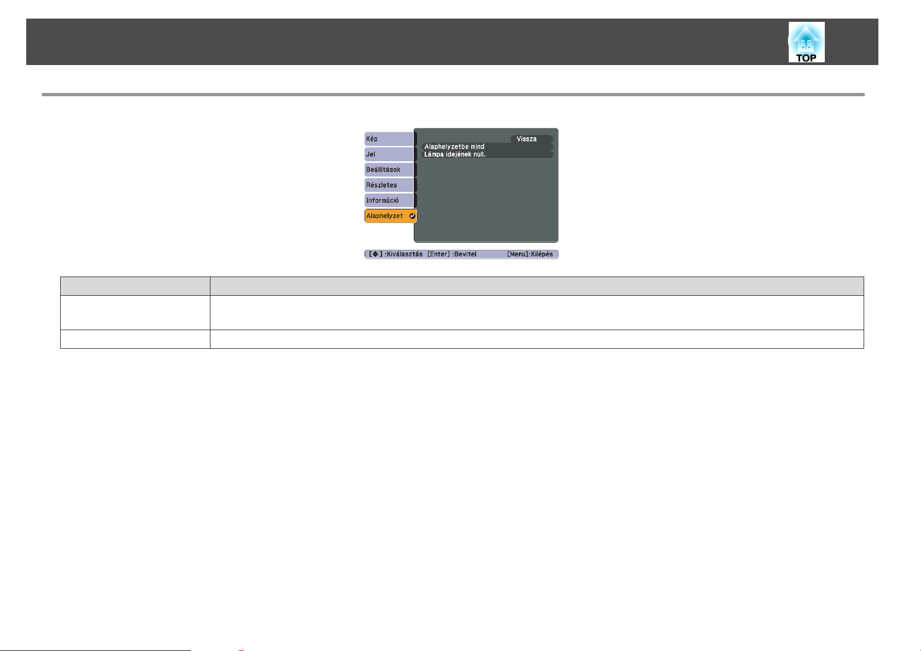
Task: Click the [Menu]:Kilépés hint text
Action: pyautogui.click(x=530, y=254)
